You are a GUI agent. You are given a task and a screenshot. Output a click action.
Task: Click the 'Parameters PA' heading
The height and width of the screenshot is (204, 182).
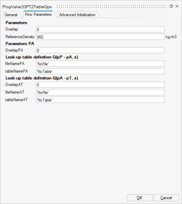coord(20,44)
